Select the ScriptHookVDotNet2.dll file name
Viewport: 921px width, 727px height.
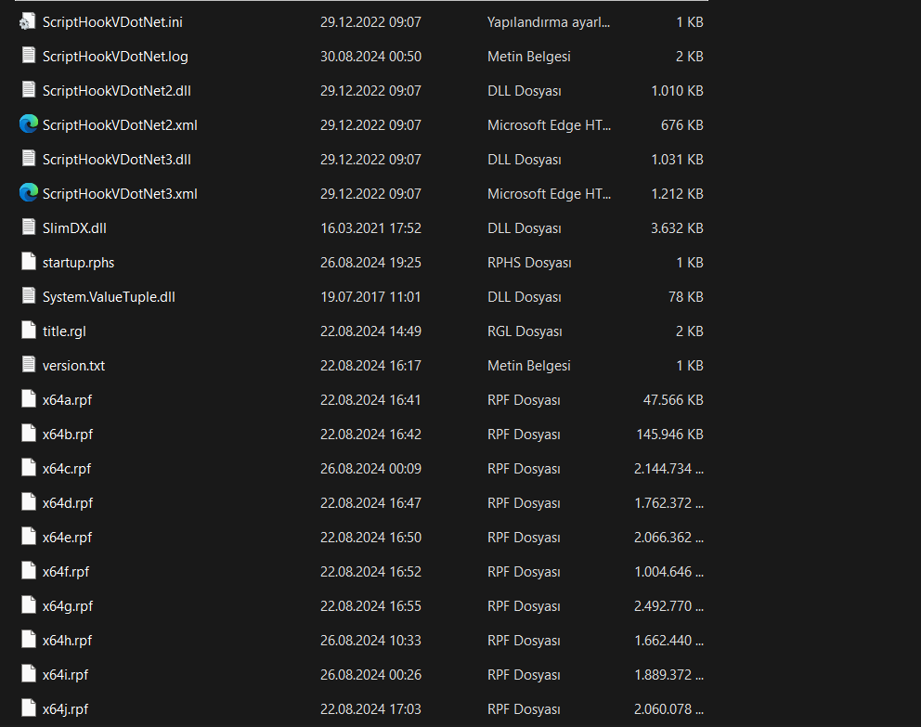pos(116,91)
